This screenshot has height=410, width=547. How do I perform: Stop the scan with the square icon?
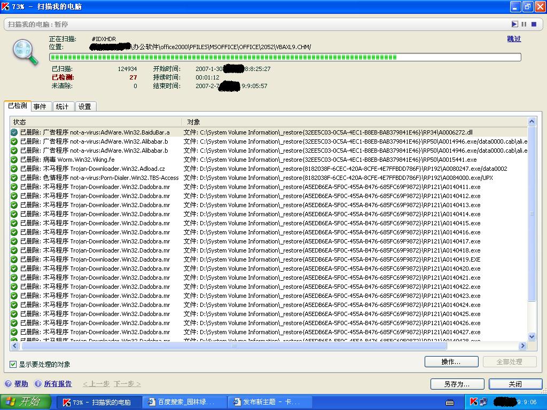534,24
